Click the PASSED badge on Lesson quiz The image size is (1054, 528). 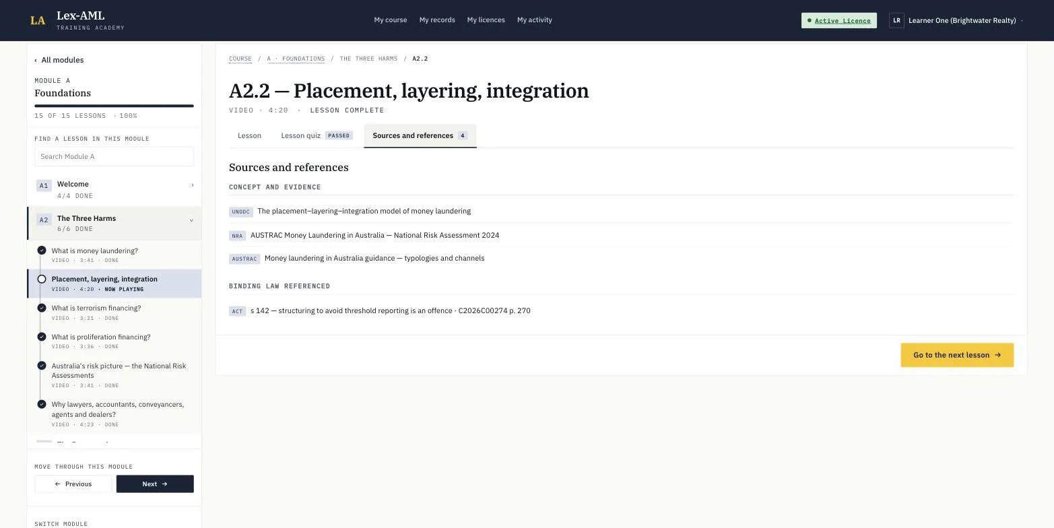(x=339, y=135)
